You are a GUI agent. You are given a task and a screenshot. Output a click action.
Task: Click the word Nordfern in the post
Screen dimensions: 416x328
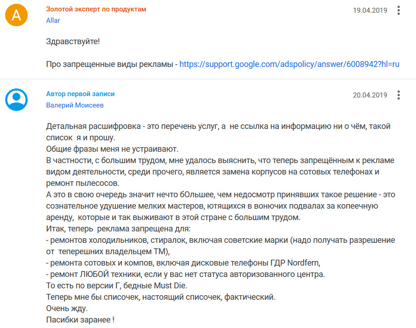[x=303, y=263]
